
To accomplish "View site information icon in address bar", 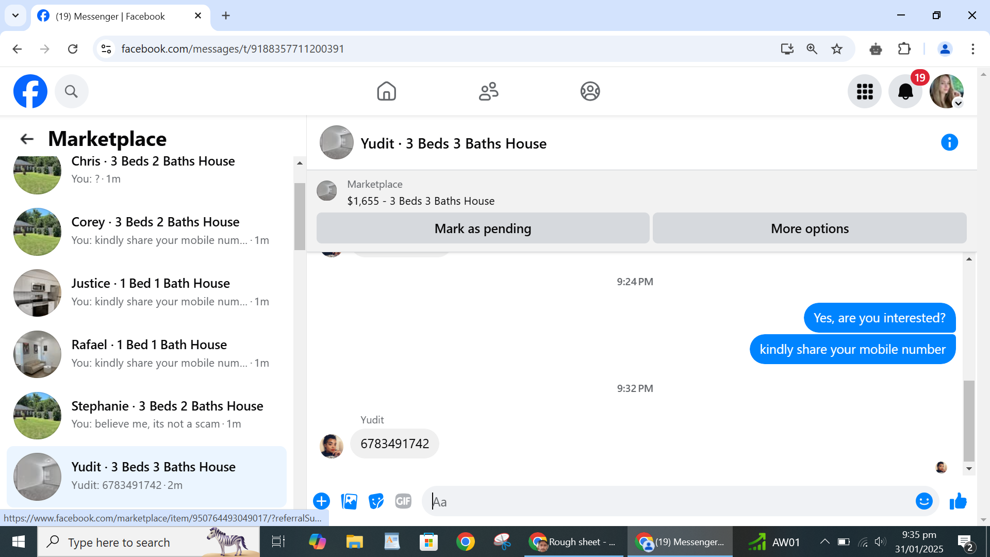I will click(x=106, y=48).
